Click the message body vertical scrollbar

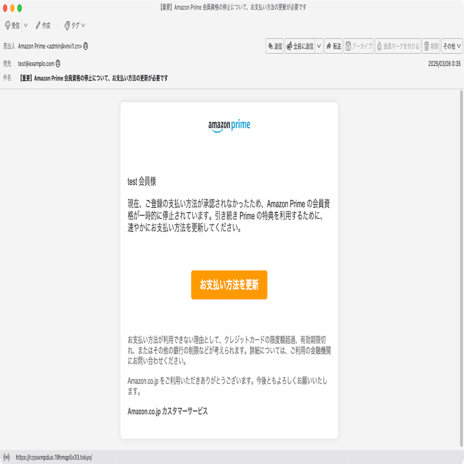pos(461,269)
